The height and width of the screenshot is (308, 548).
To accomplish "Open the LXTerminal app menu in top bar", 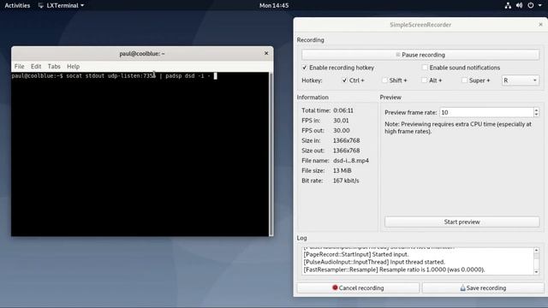I will pyautogui.click(x=61, y=5).
